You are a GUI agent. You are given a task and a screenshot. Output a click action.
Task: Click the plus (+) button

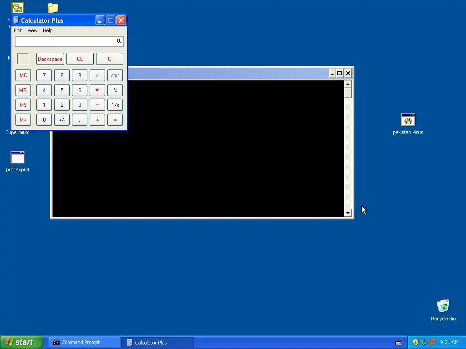pos(97,120)
